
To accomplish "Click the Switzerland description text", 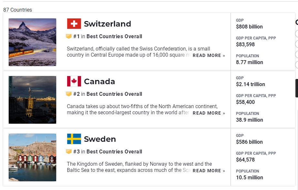I will coord(129,52).
